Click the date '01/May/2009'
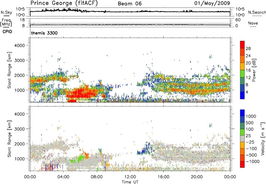 click(x=212, y=3)
